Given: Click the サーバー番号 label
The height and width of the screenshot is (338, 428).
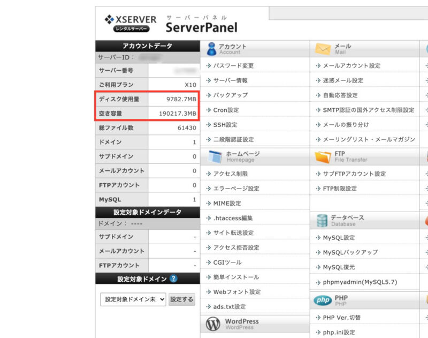Looking at the screenshot, I should (x=116, y=71).
